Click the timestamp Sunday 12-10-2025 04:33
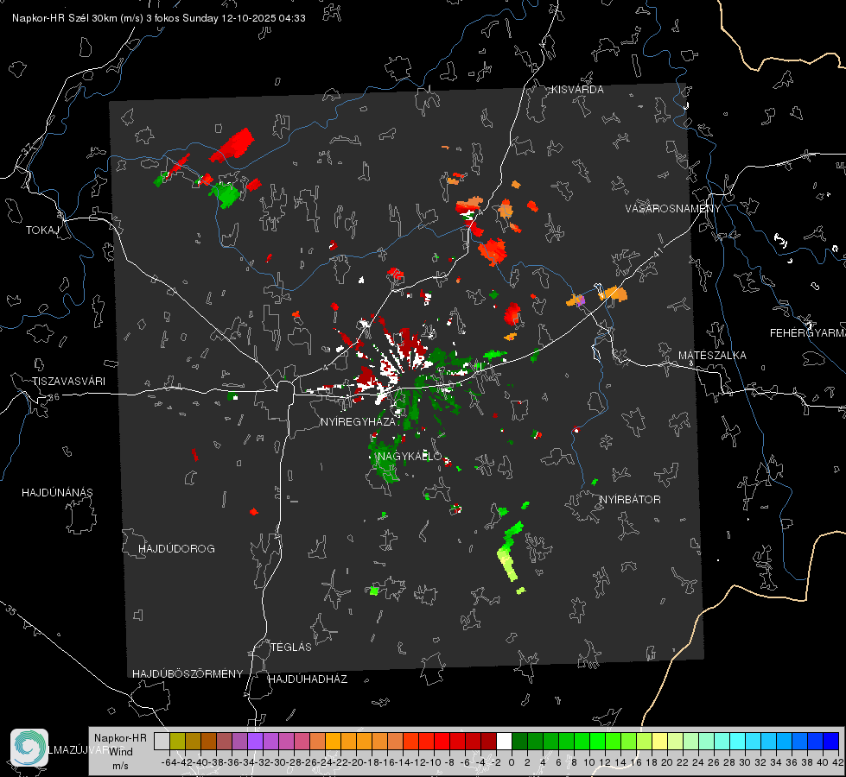The height and width of the screenshot is (777, 846). (x=244, y=18)
